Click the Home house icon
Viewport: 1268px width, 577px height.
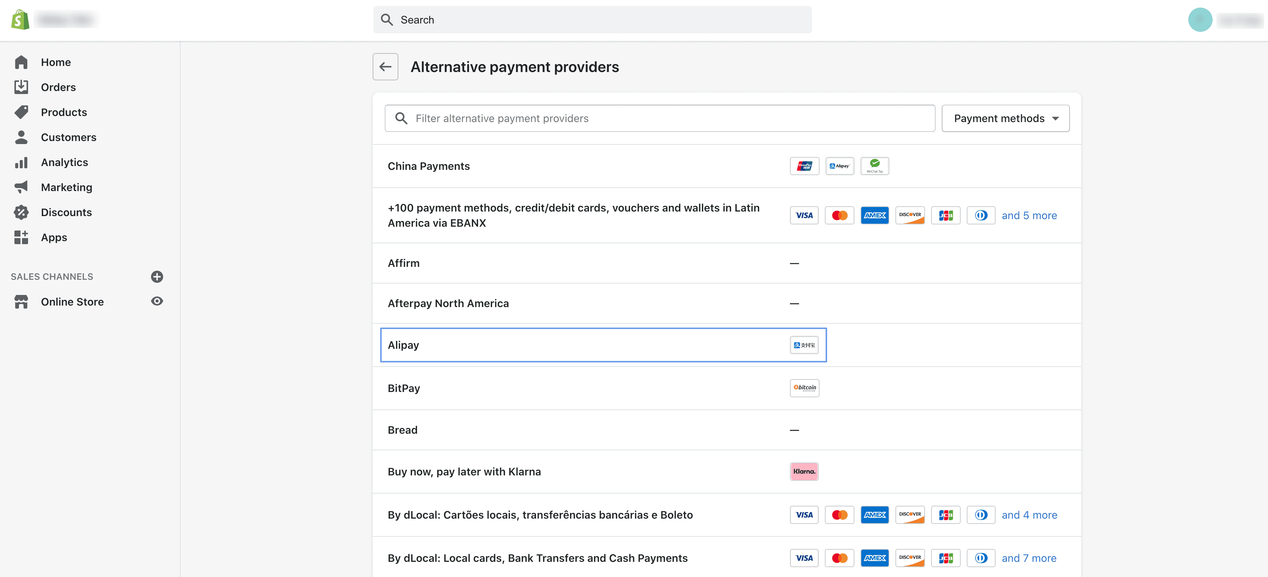click(21, 63)
